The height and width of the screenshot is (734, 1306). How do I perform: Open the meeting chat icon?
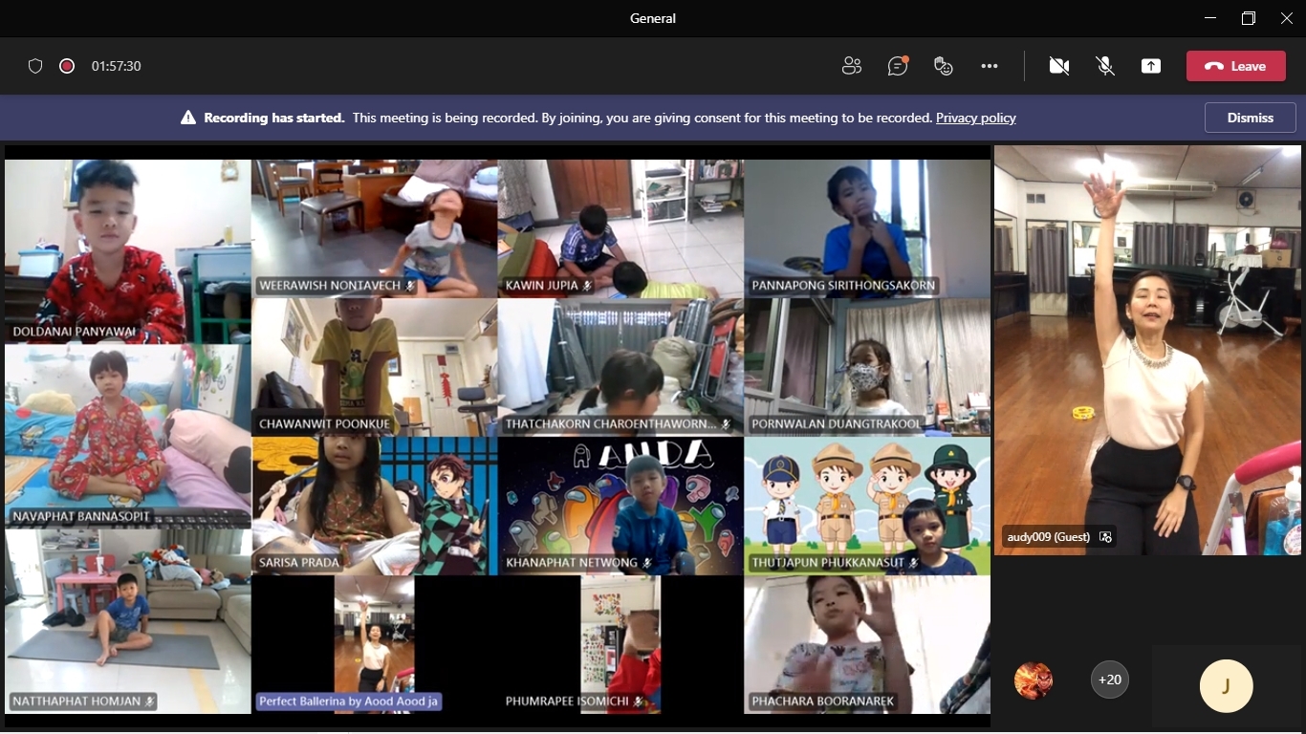pos(897,66)
